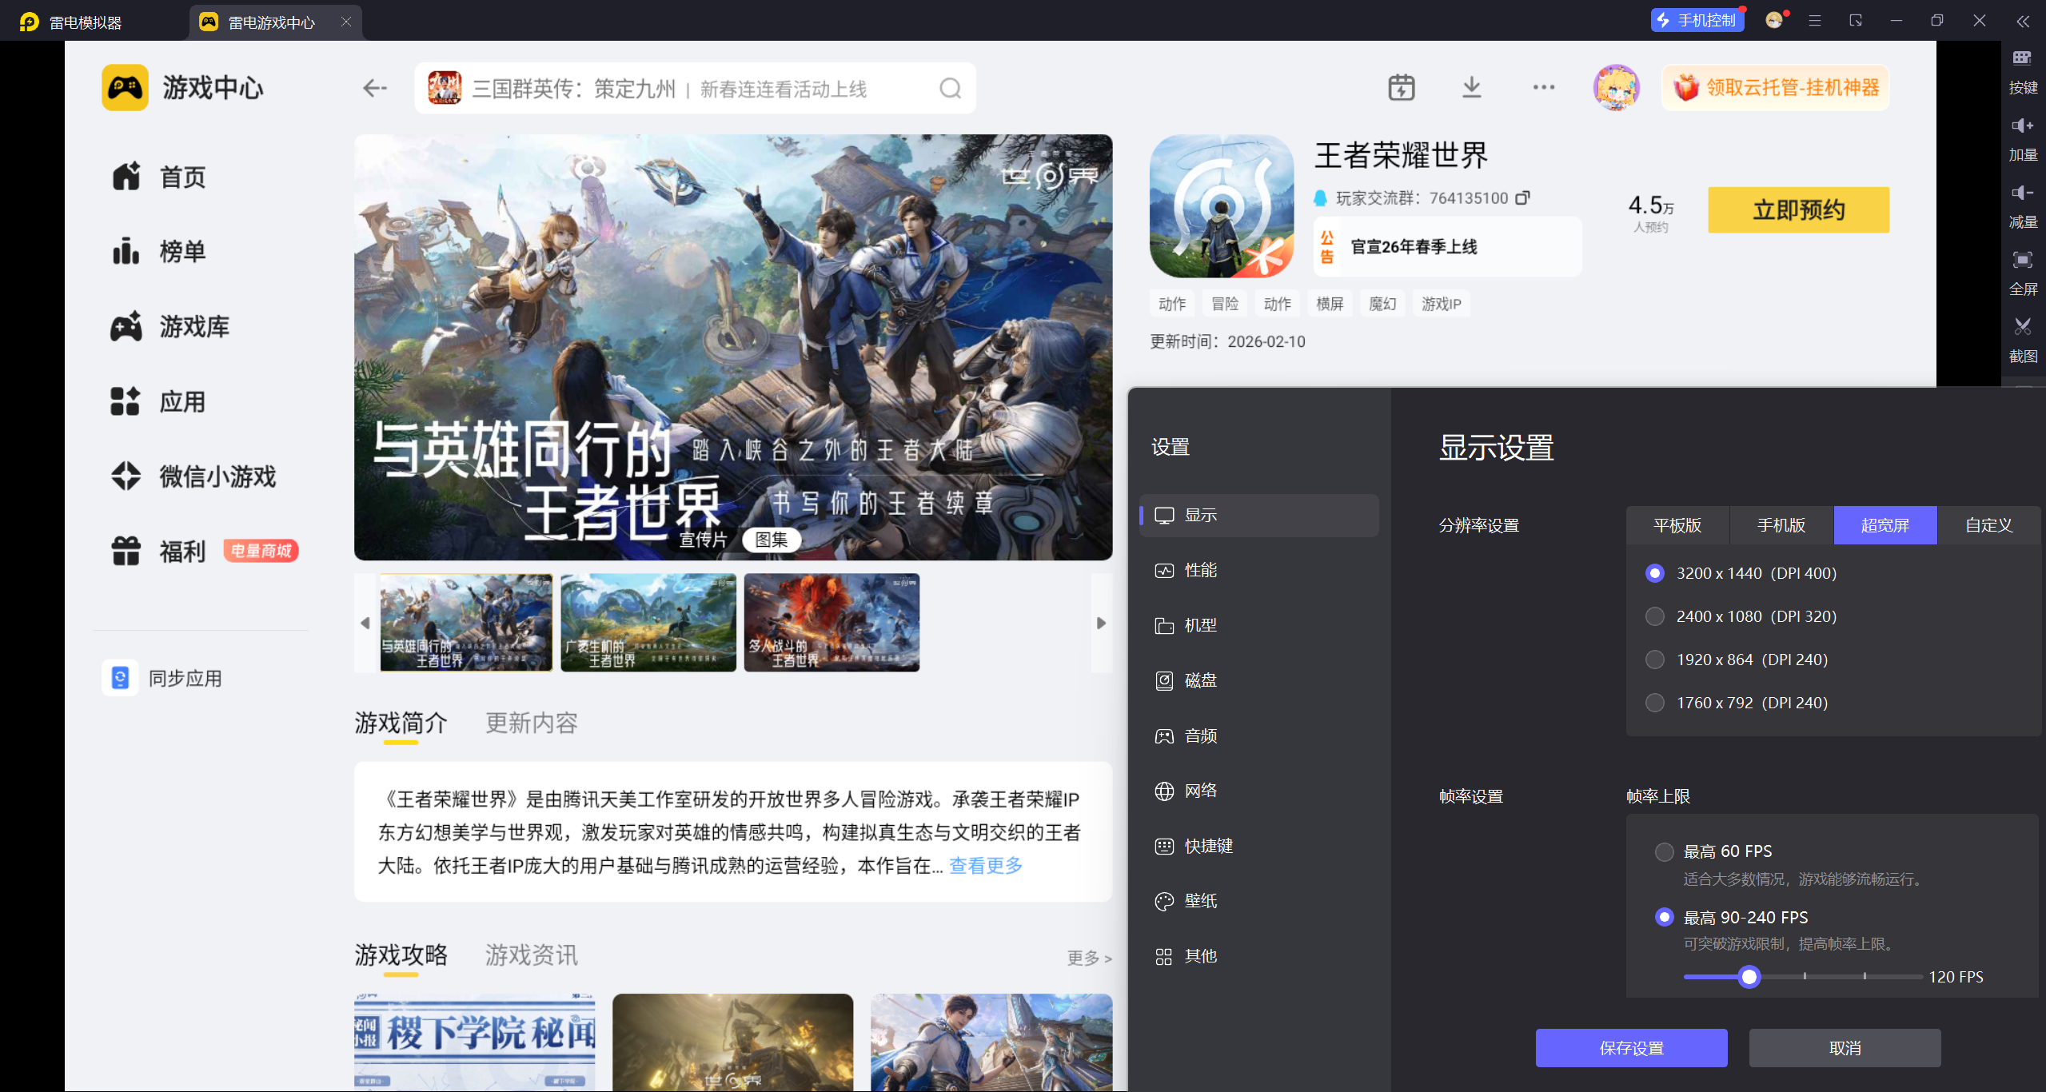Copy the player group number
Image resolution: width=2046 pixels, height=1092 pixels.
coord(1523,197)
